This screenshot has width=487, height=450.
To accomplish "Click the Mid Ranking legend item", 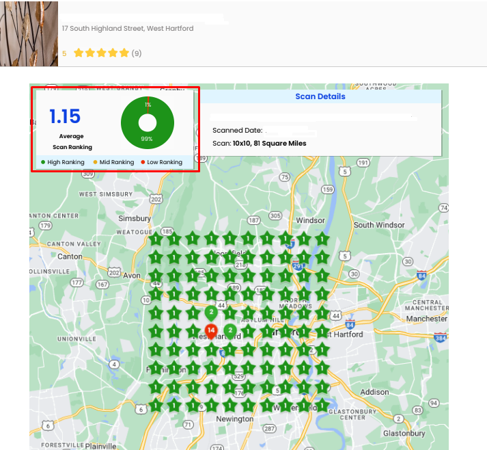I will [113, 162].
